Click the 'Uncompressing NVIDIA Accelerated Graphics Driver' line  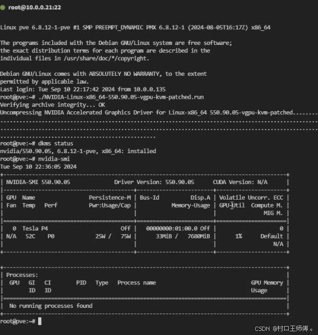159,112
